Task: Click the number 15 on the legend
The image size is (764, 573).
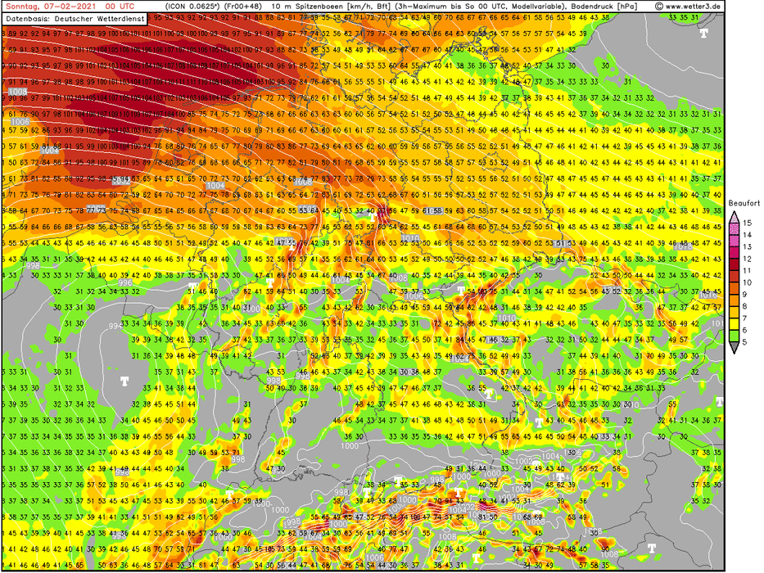Action: click(x=747, y=223)
